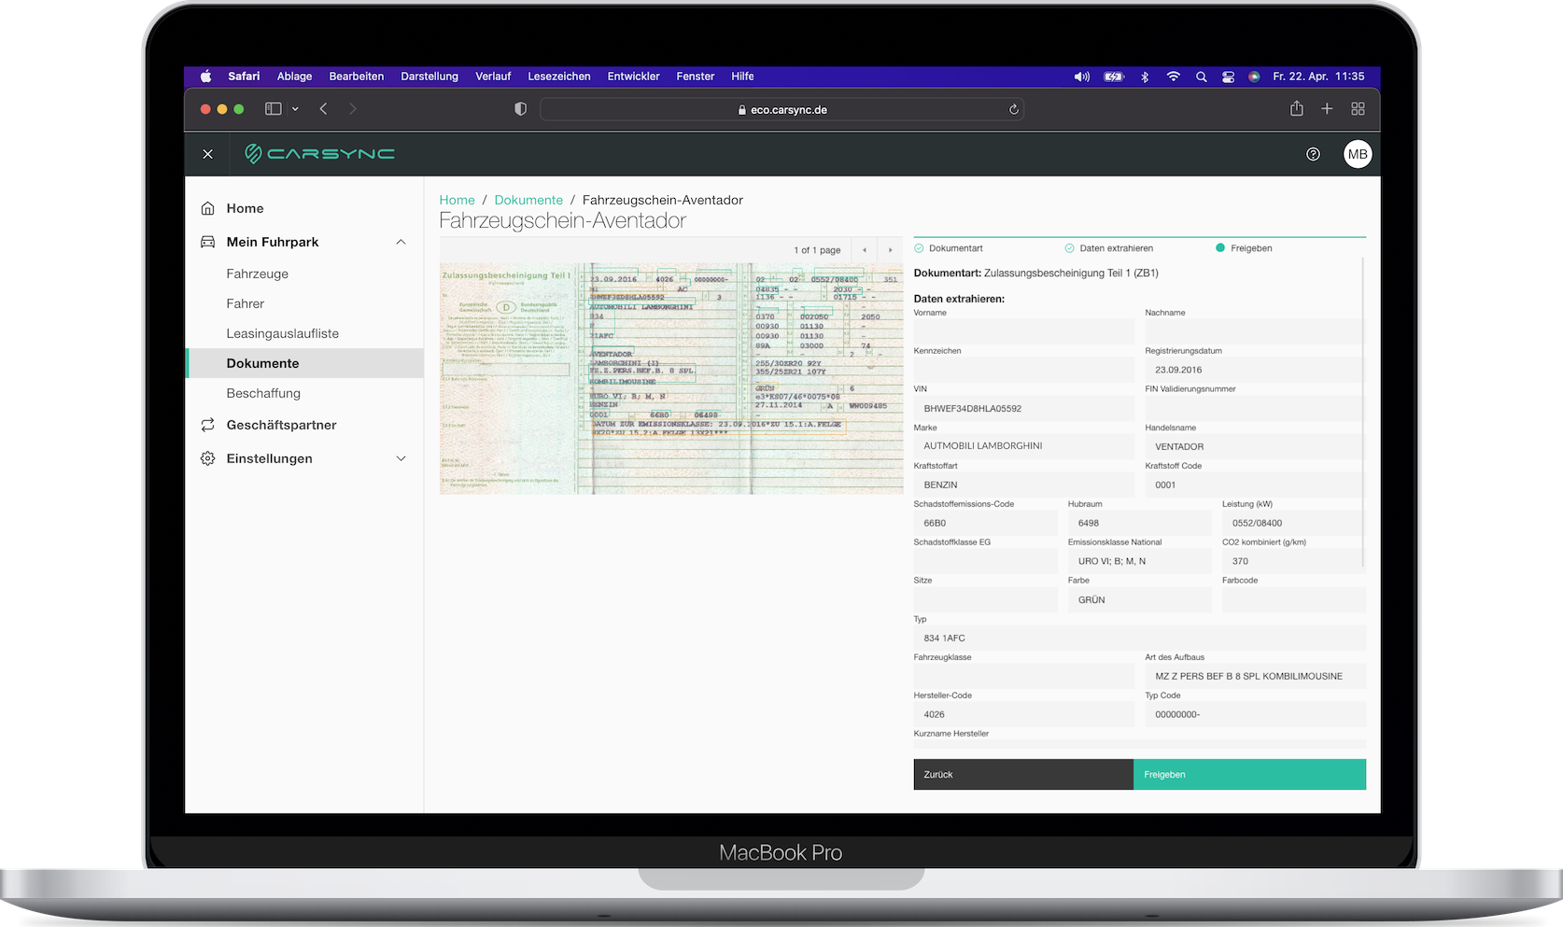This screenshot has height=927, width=1563.
Task: Click the clock Fr. 22. Apr. 11:35
Action: point(1318,77)
